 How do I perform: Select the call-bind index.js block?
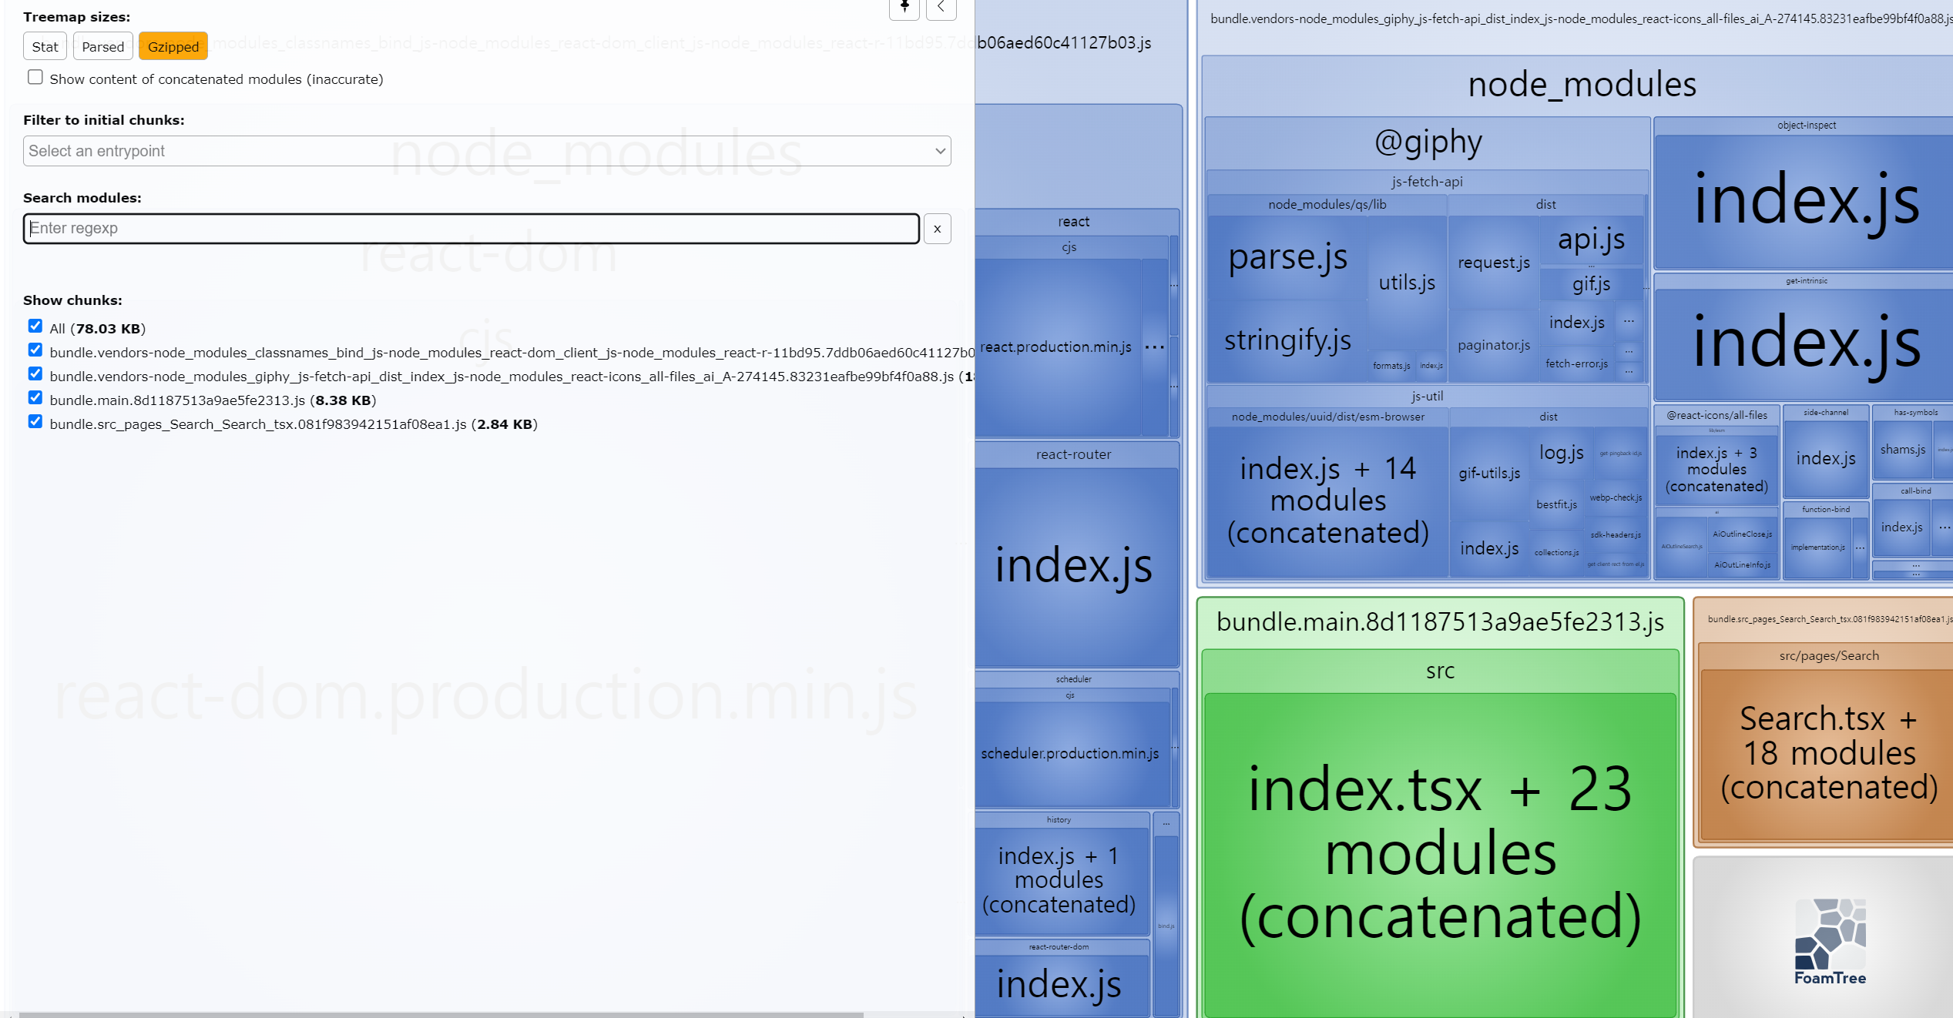[1901, 527]
